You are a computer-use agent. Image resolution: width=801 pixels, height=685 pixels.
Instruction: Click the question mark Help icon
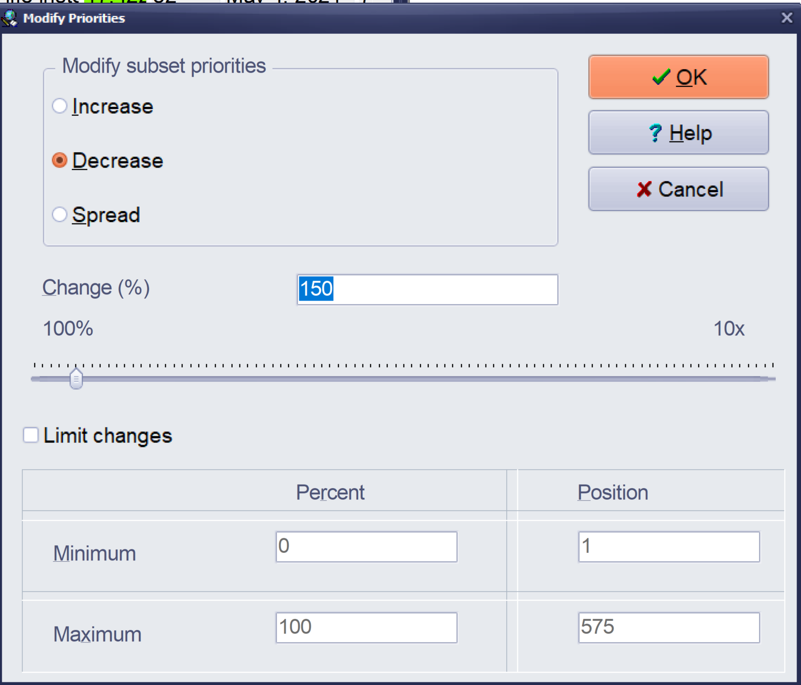coord(655,133)
